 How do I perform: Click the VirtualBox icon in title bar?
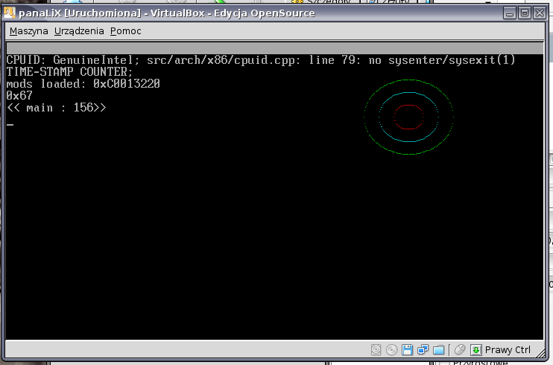10,13
